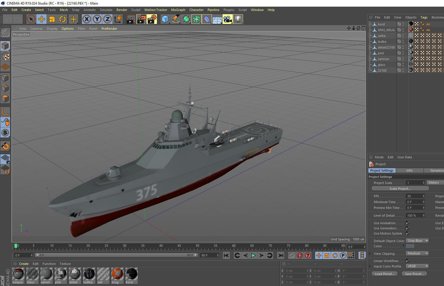Image resolution: width=444 pixels, height=286 pixels.
Task: Adjust FPS value stepper
Action: tap(423, 196)
